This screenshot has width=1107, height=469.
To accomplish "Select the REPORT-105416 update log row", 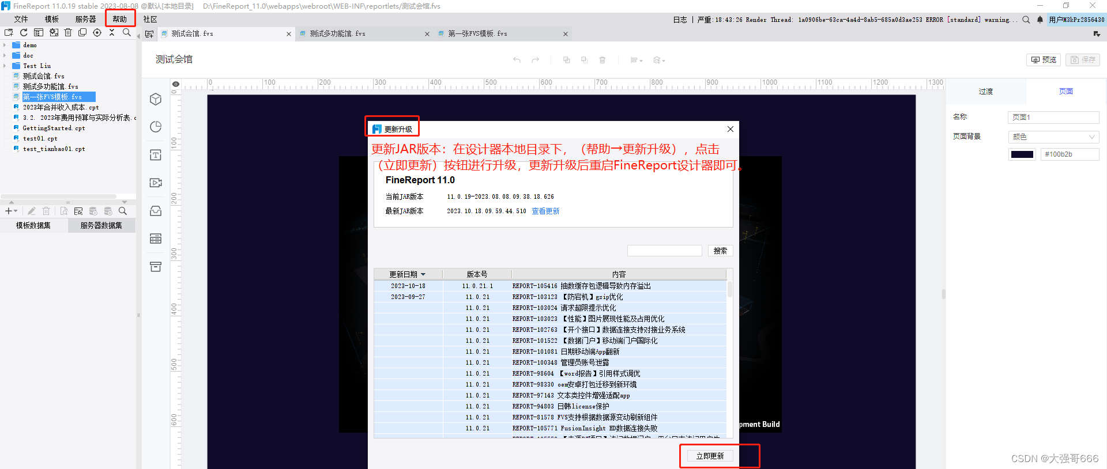I will coord(550,286).
